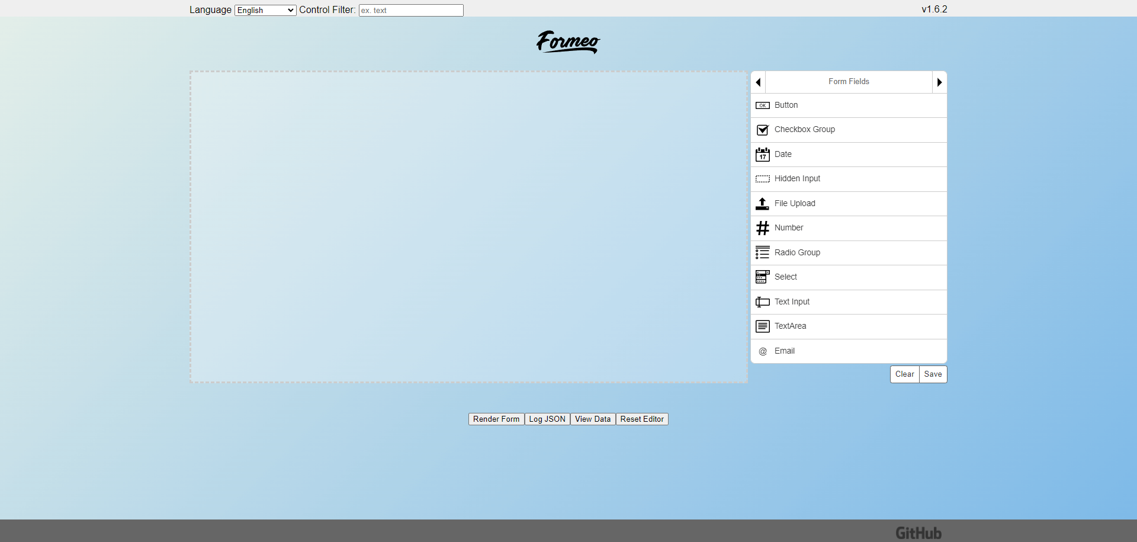Choose the Radio Group list icon
This screenshot has width=1137, height=542.
coord(763,253)
